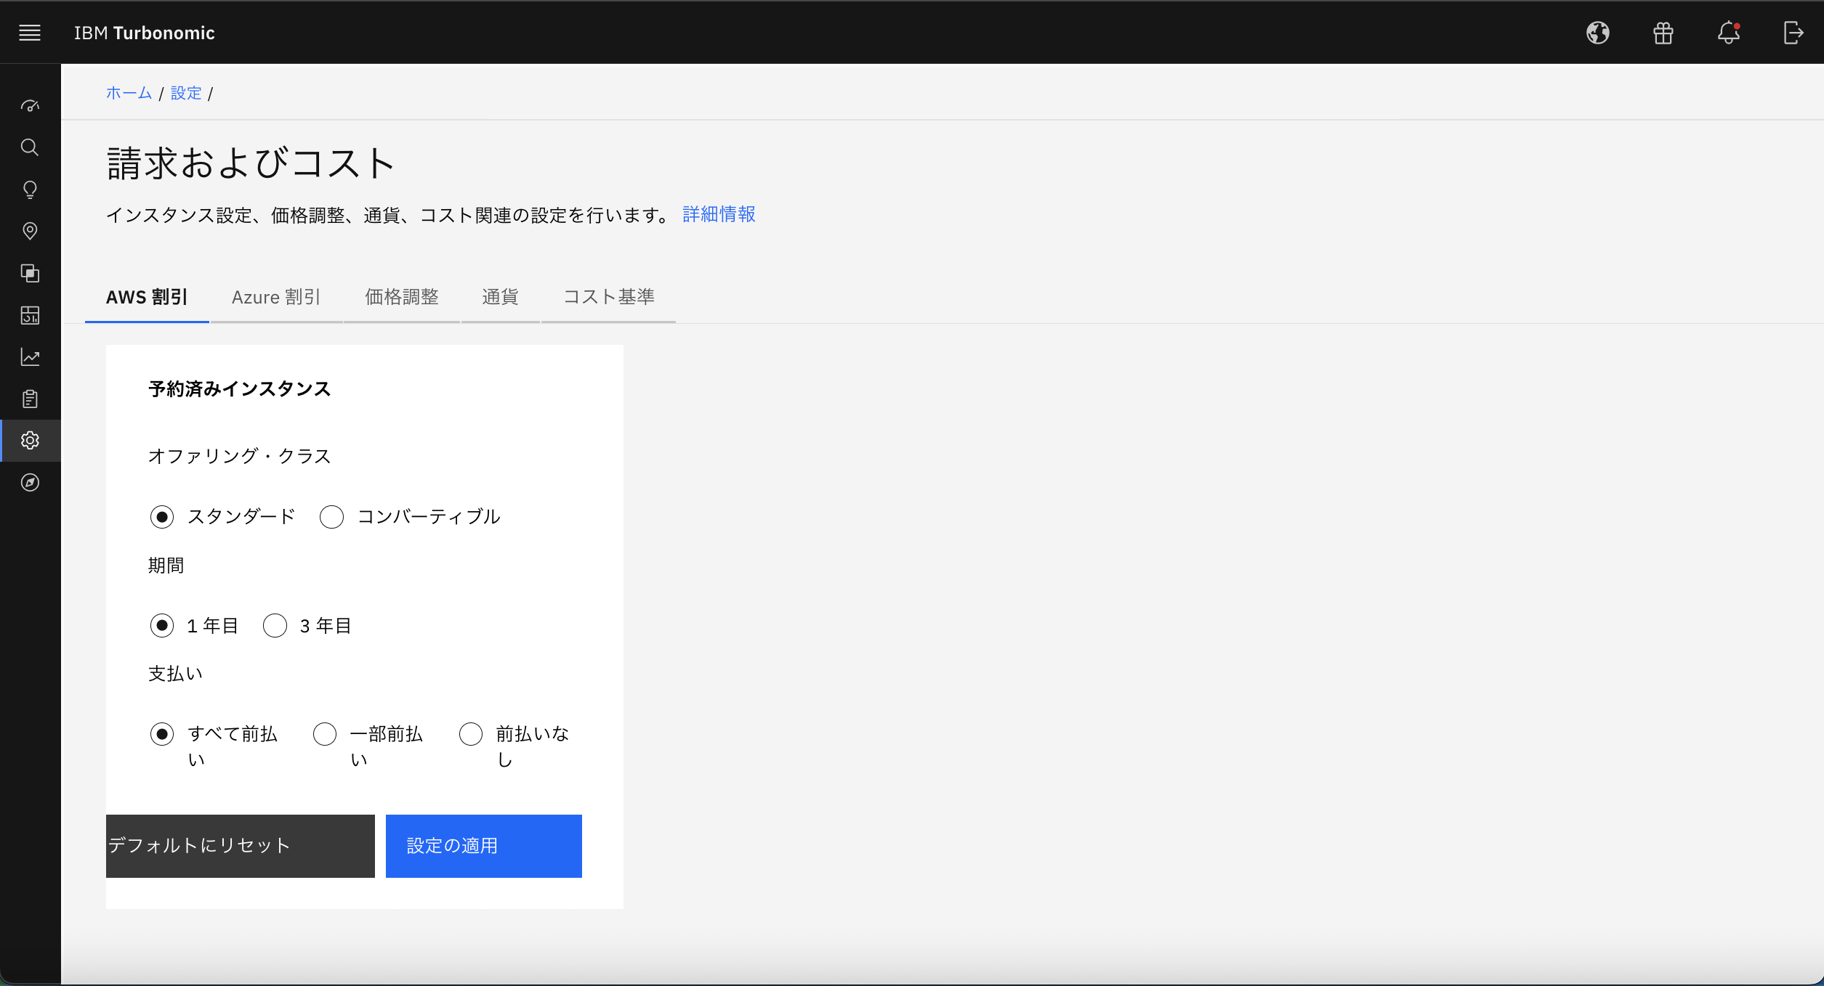Screen dimensions: 1824x986
Task: Choose 前払いなし payment option
Action: pos(471,734)
